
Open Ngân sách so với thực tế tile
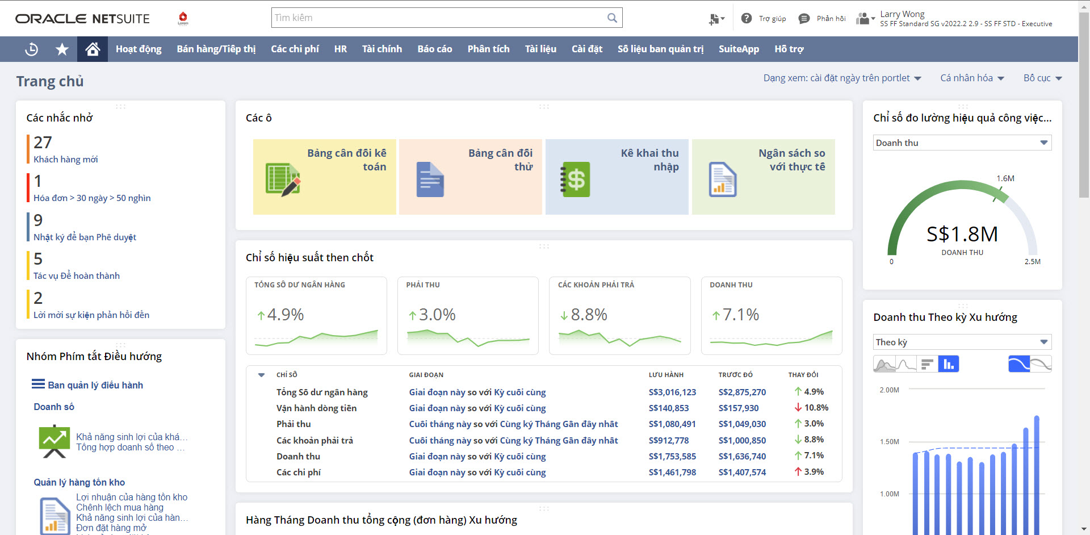[764, 177]
